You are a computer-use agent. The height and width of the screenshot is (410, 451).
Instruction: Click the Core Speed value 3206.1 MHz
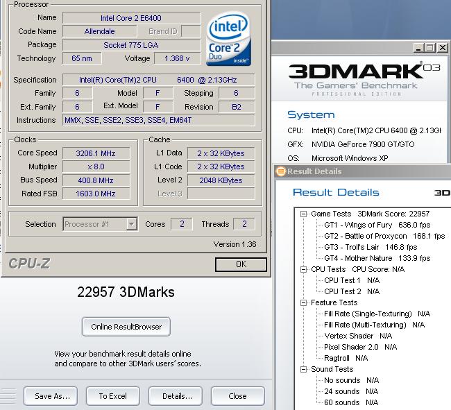pos(96,153)
